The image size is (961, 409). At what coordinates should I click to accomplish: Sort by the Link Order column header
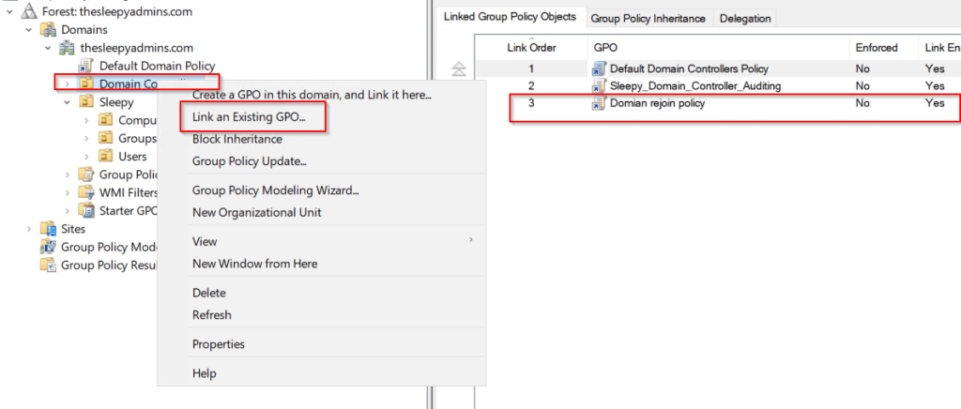[531, 47]
